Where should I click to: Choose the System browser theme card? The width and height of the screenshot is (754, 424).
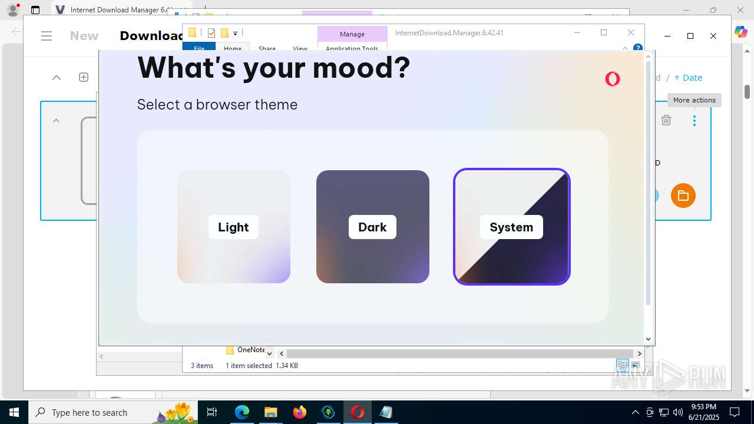(512, 227)
